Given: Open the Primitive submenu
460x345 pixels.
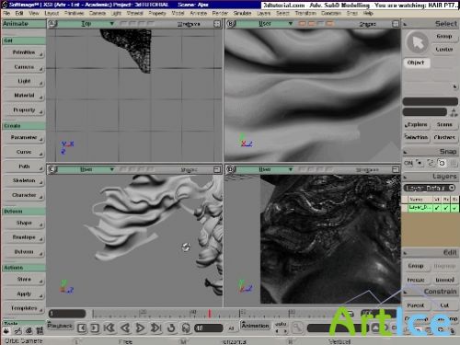Looking at the screenshot, I should [x=24, y=52].
